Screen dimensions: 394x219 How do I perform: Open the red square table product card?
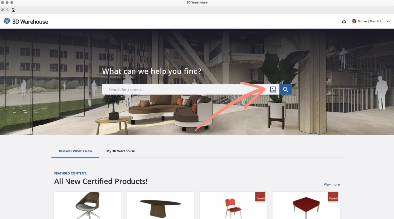tap(306, 205)
